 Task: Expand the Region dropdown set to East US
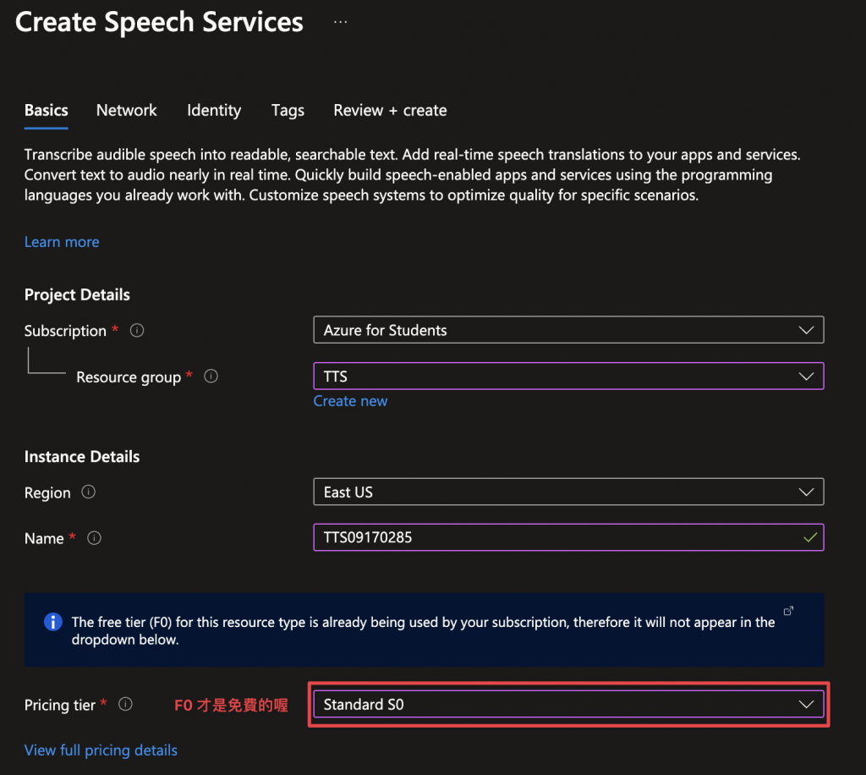point(568,492)
